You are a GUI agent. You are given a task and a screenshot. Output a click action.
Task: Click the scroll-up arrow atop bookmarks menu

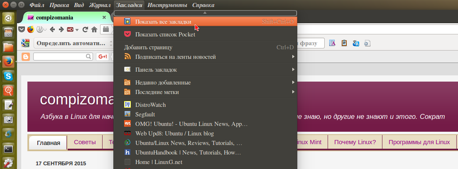pos(206,13)
